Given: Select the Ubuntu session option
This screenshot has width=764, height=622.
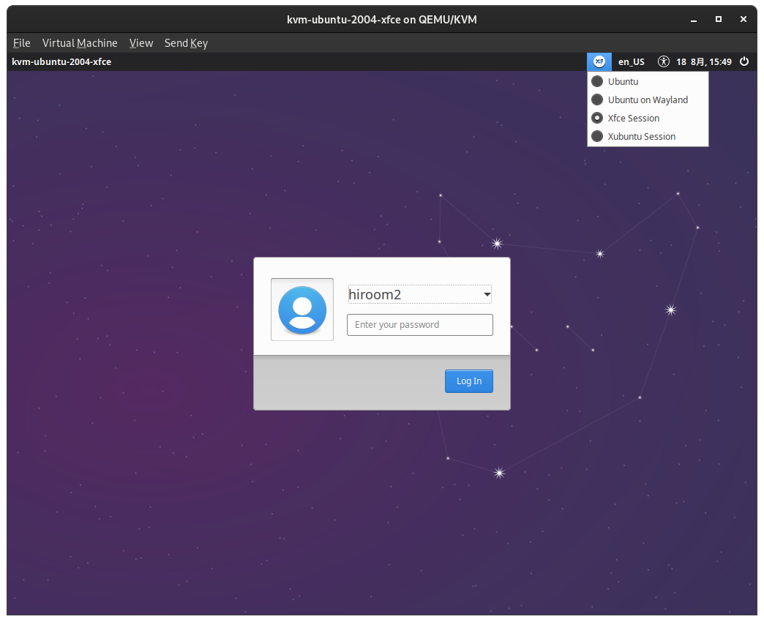Looking at the screenshot, I should (x=648, y=81).
